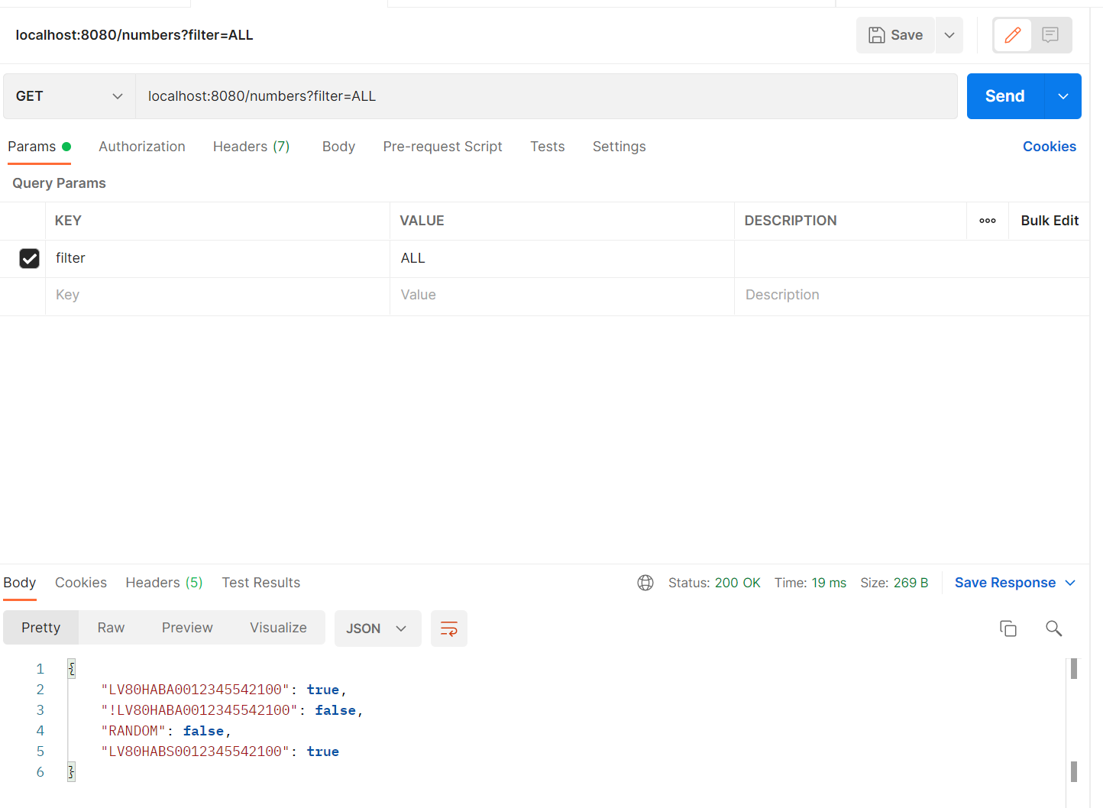This screenshot has width=1103, height=808.
Task: Search the response with magnifier icon
Action: [x=1054, y=629]
